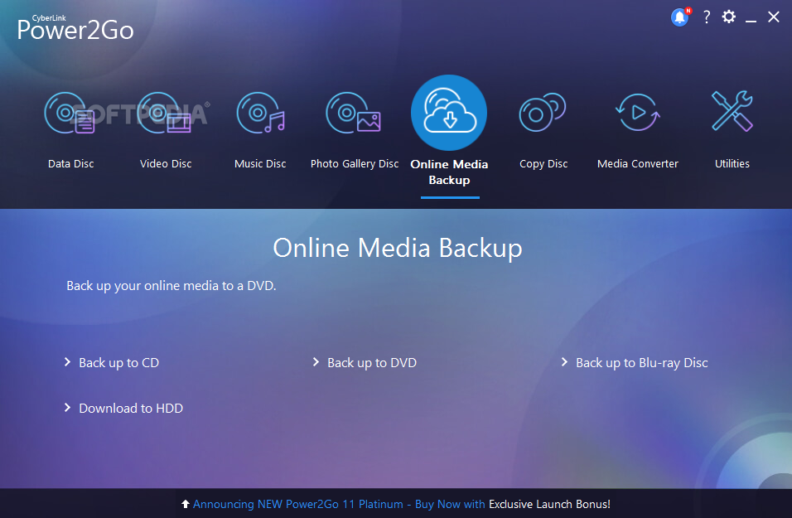This screenshot has width=792, height=518.
Task: Open the Photo Gallery Disc icon
Action: click(x=353, y=114)
